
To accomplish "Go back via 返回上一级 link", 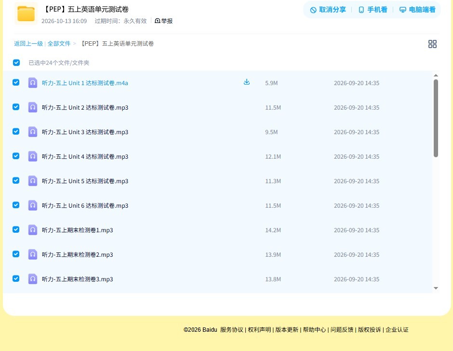I will 28,44.
